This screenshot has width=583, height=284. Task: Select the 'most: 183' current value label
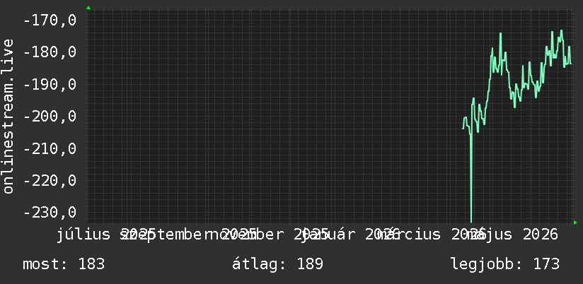point(64,264)
